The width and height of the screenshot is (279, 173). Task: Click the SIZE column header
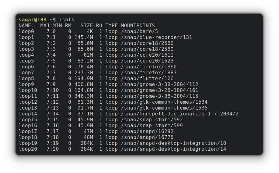pyautogui.click(x=87, y=26)
